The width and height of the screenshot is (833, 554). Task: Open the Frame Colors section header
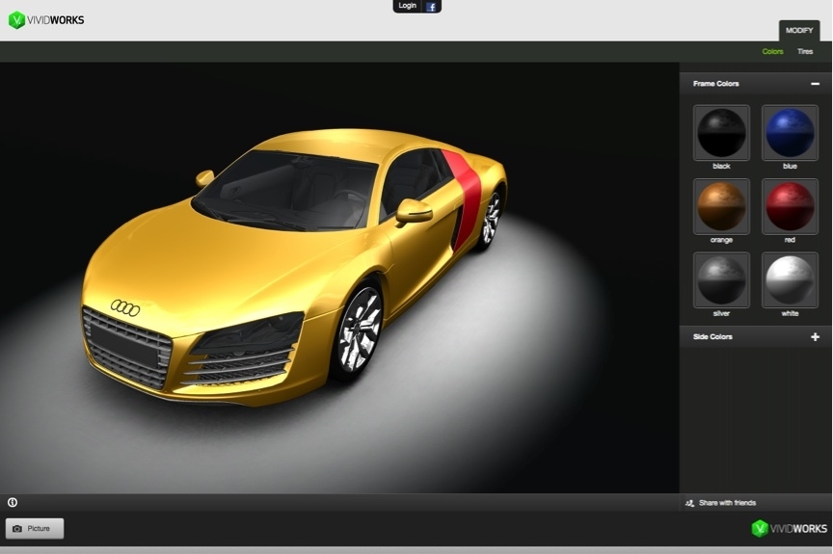[716, 84]
